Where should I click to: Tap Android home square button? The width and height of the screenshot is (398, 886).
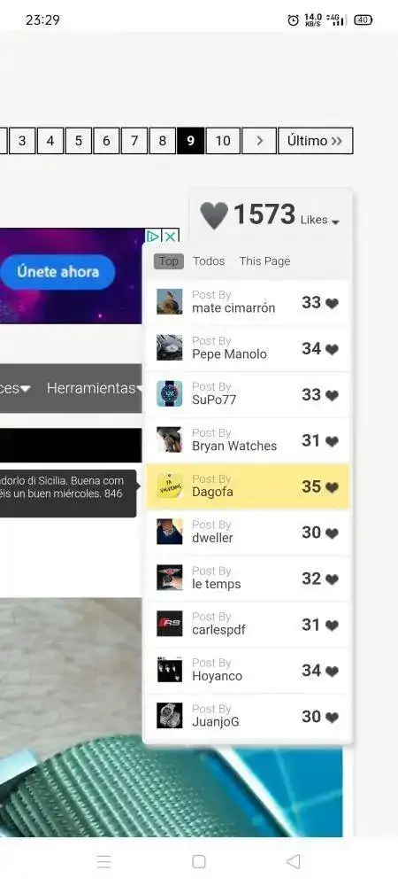[x=198, y=861]
